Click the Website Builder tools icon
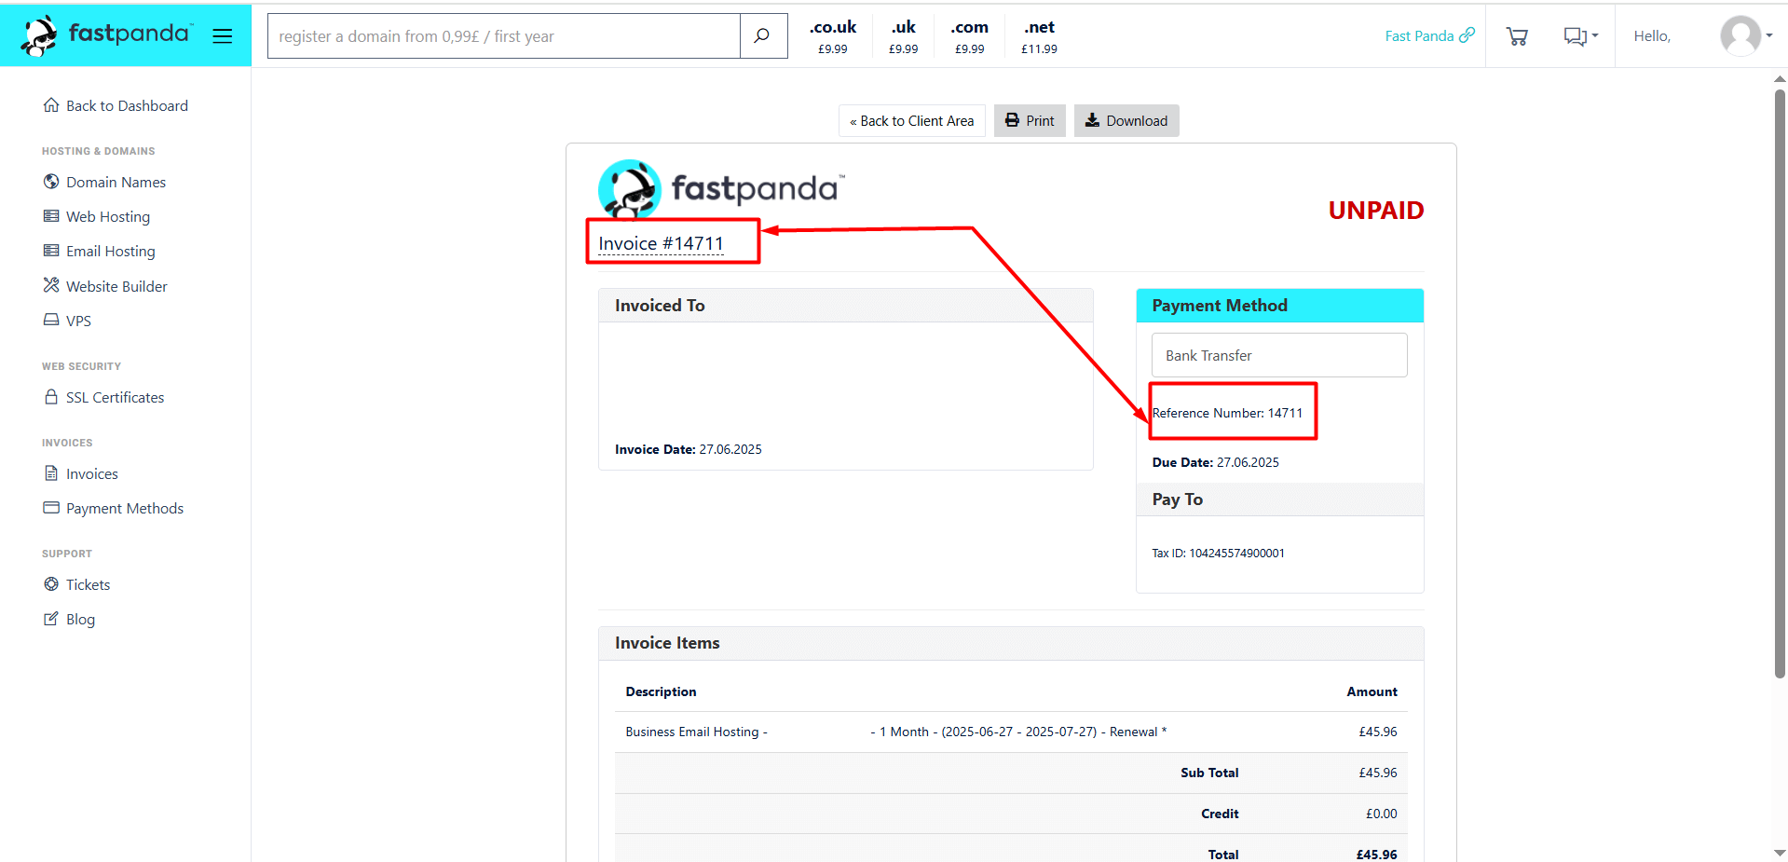This screenshot has width=1788, height=862. (51, 284)
